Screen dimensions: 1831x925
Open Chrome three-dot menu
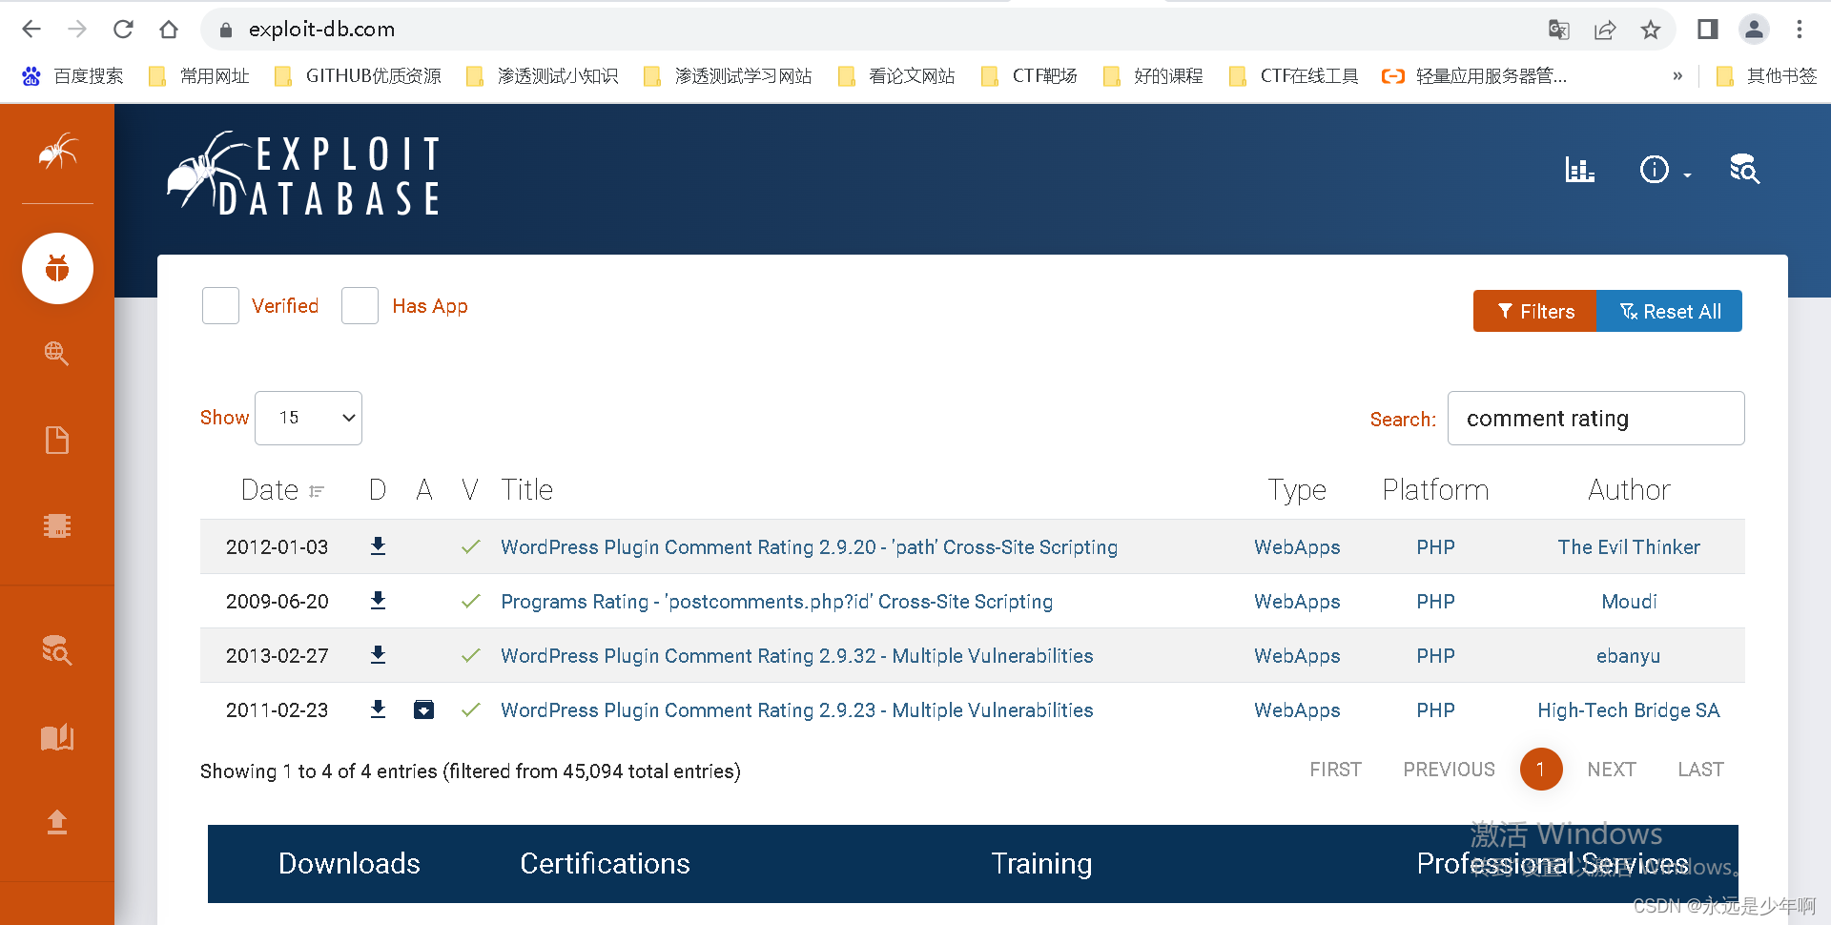pos(1800,30)
